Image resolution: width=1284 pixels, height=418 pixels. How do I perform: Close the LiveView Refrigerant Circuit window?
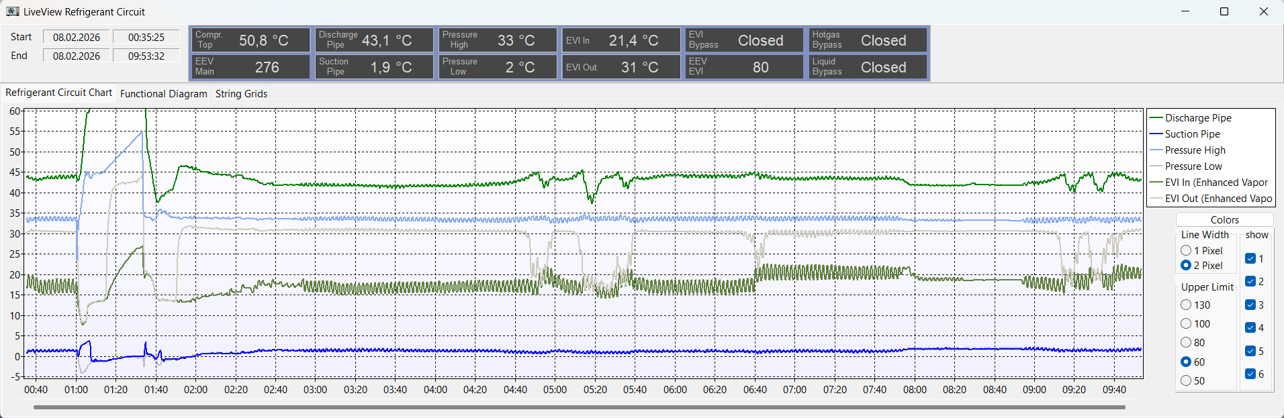[x=1263, y=11]
